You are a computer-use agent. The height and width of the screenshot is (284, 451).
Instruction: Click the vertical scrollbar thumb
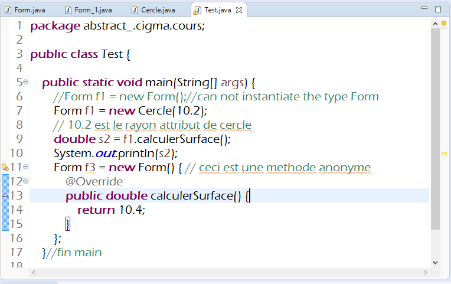[436, 129]
